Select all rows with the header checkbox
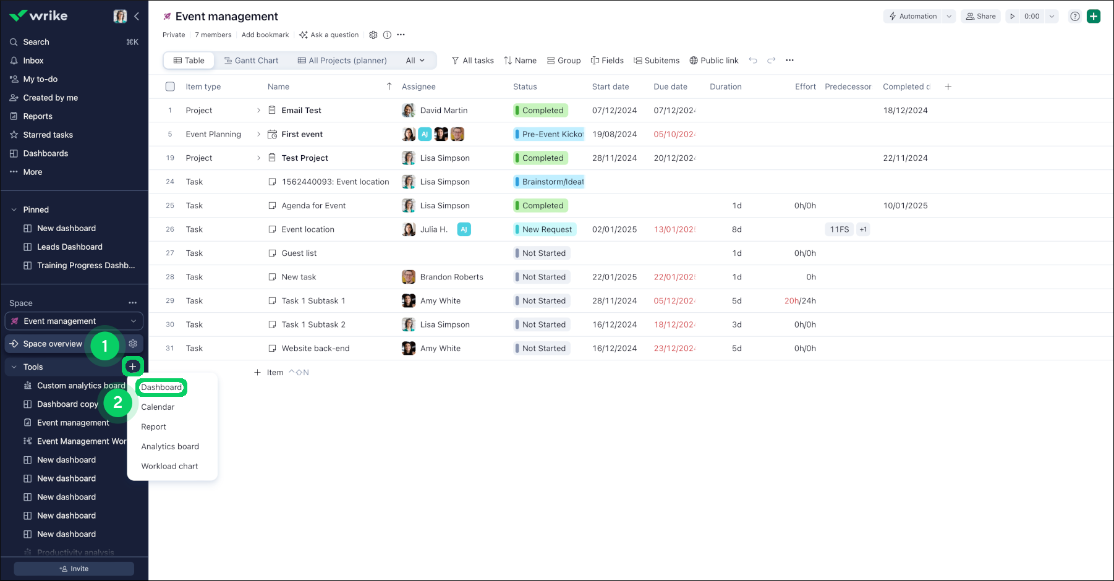This screenshot has width=1114, height=581. click(170, 87)
